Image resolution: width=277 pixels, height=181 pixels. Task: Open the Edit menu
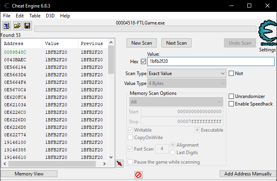pos(20,16)
